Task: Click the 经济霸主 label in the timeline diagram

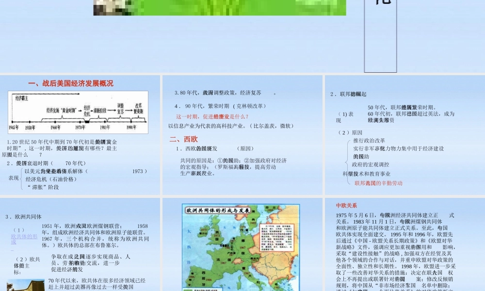Action: click(x=22, y=98)
